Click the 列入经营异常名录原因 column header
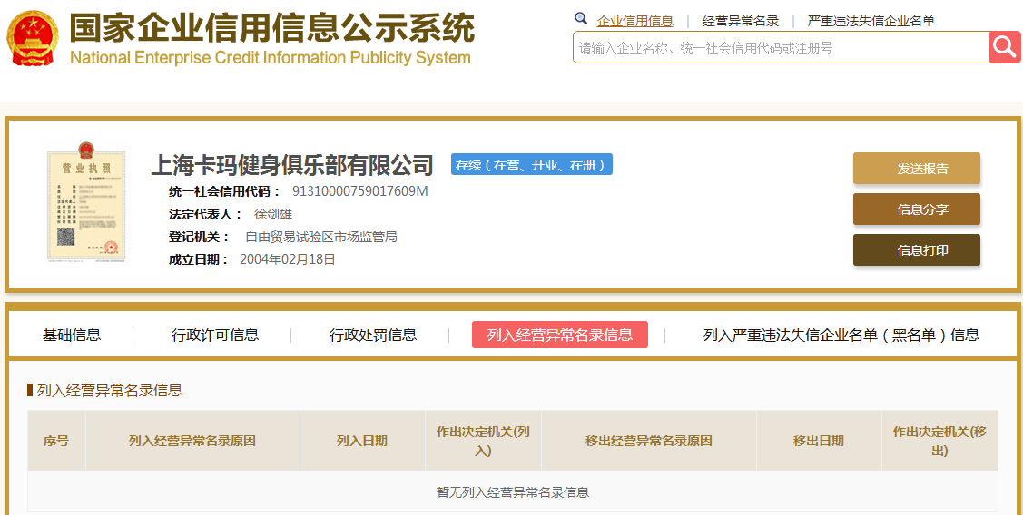The height and width of the screenshot is (515, 1023). point(192,441)
